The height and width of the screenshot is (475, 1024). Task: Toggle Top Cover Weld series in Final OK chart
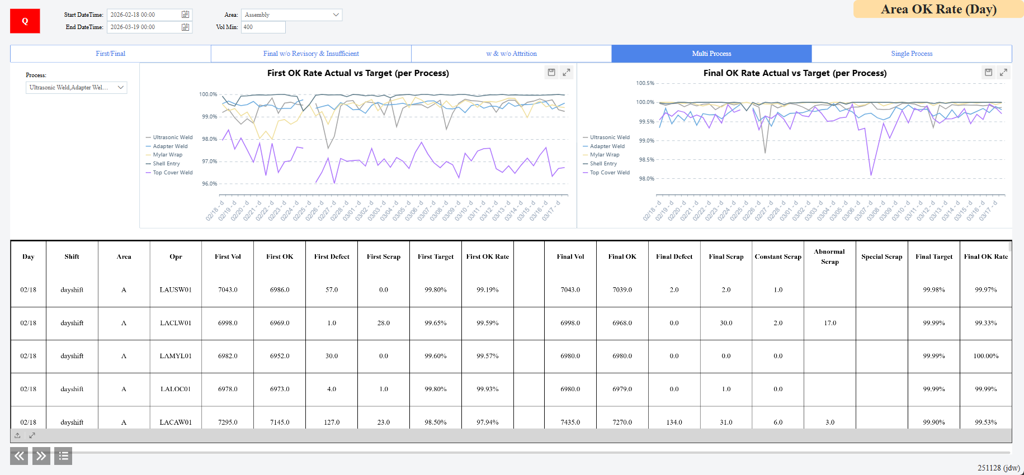[x=609, y=173]
